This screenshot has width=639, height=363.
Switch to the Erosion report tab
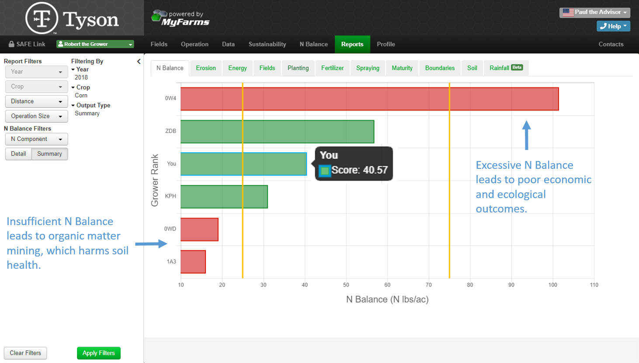[x=206, y=68]
